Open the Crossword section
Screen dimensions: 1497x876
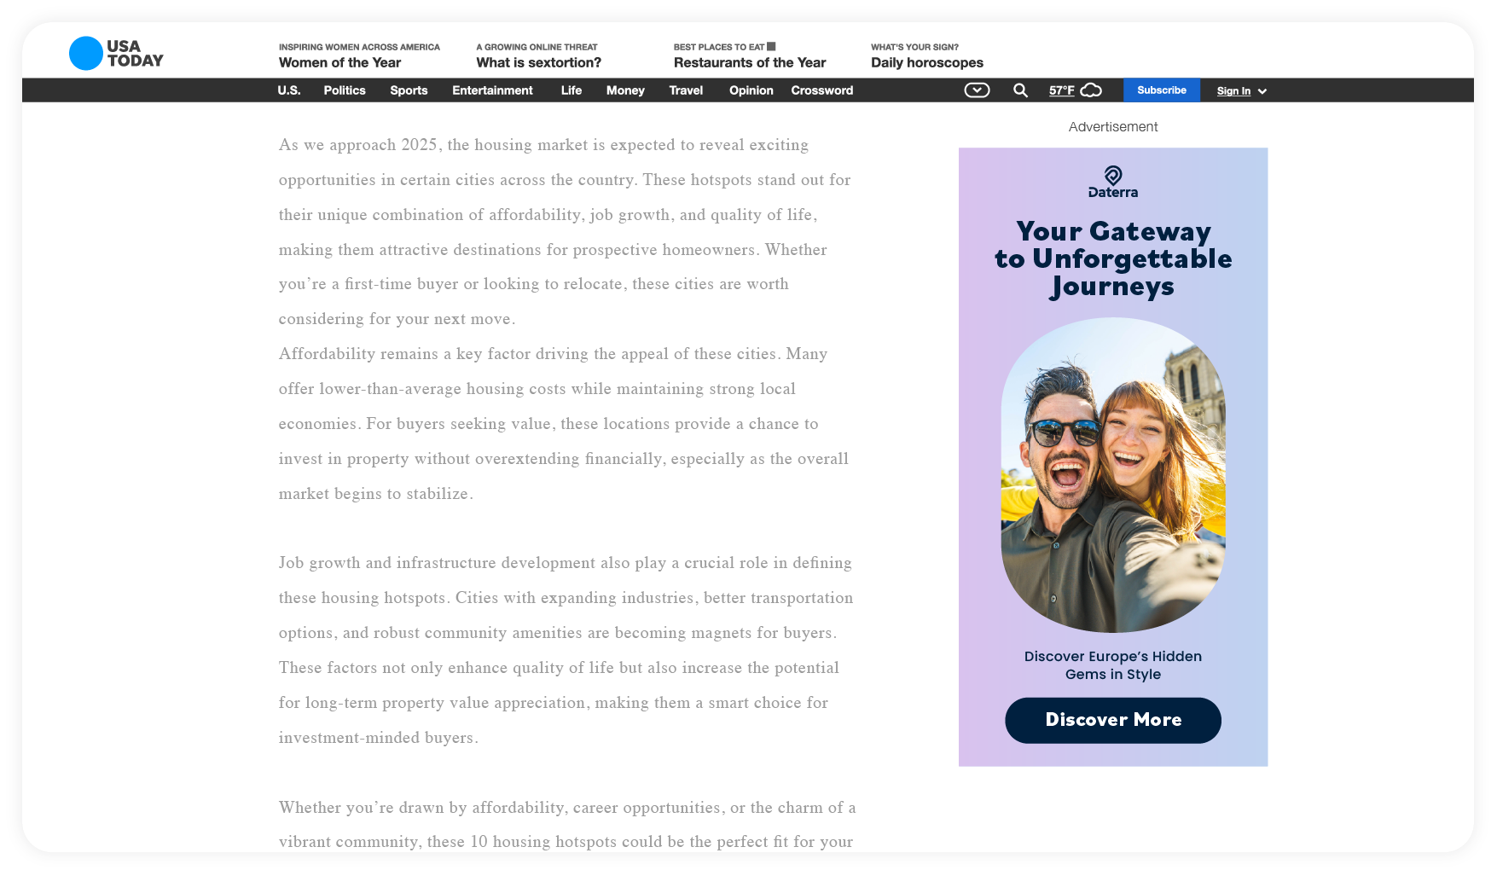821,90
